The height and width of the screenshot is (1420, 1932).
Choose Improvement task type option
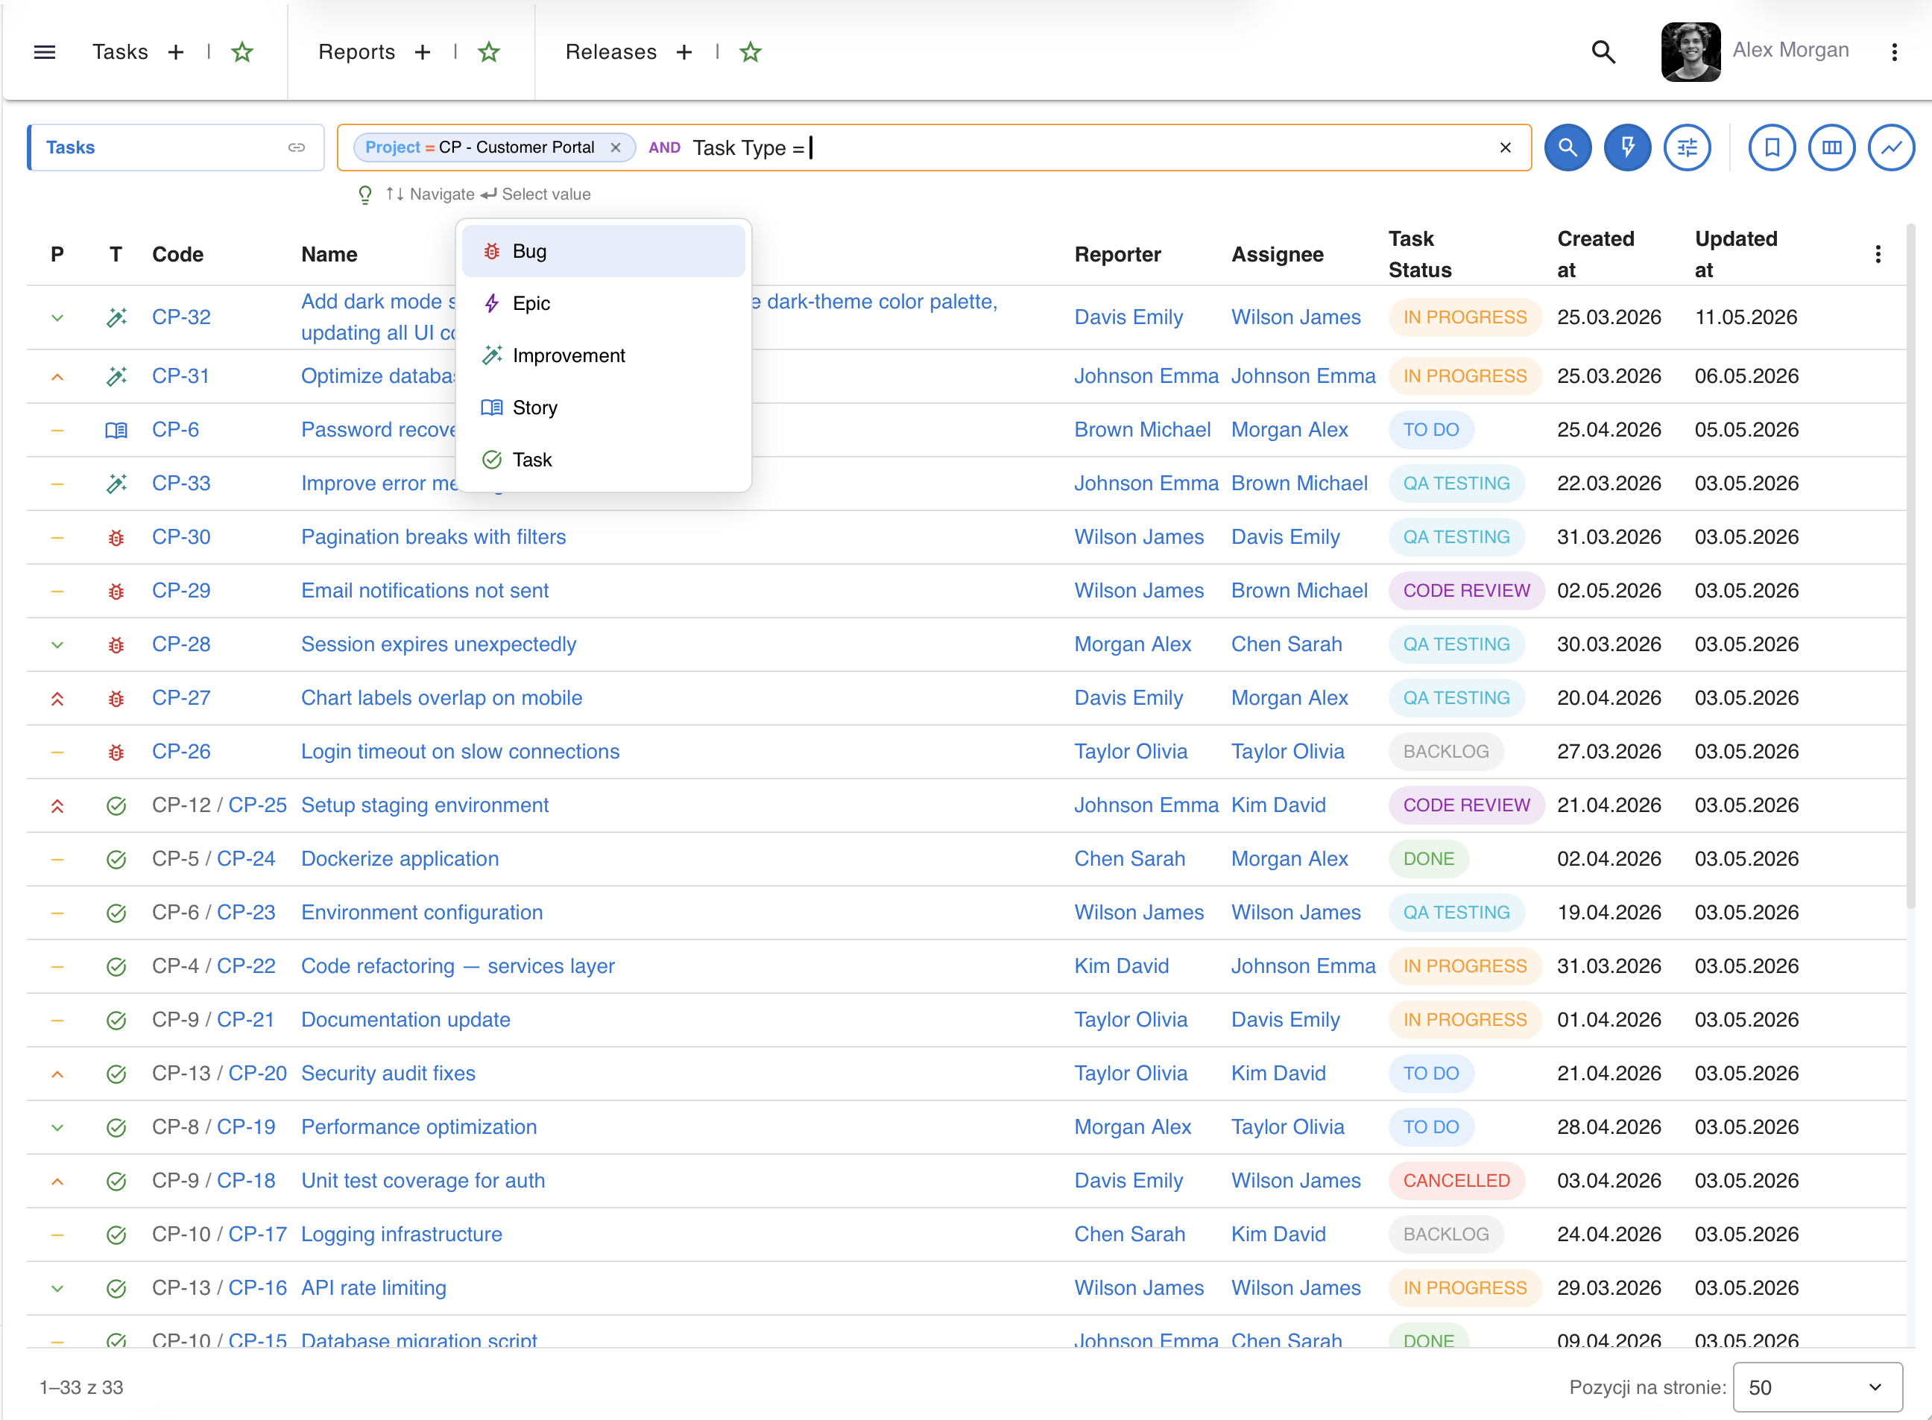tap(604, 356)
